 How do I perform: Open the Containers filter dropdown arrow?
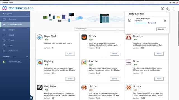pyautogui.click(x=14, y=56)
